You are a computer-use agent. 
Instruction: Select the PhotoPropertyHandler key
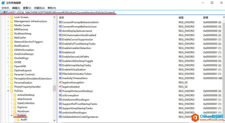tap(28, 87)
